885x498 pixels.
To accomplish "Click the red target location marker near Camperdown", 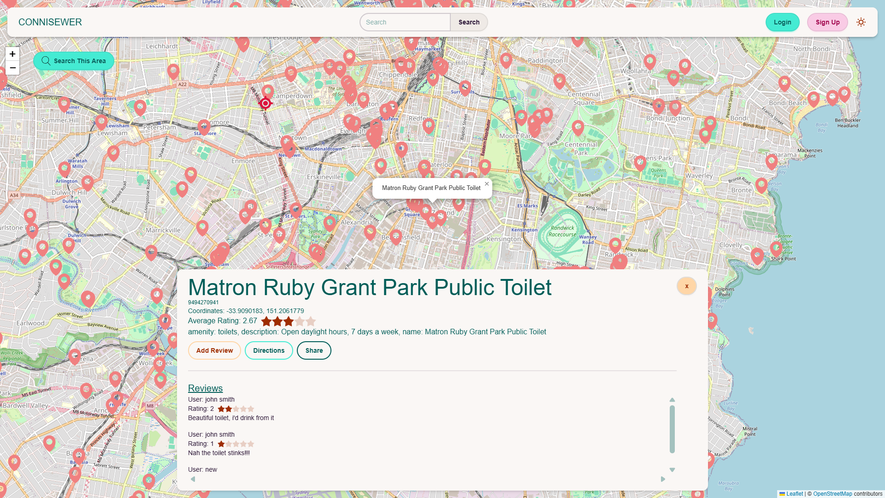I will (x=265, y=103).
